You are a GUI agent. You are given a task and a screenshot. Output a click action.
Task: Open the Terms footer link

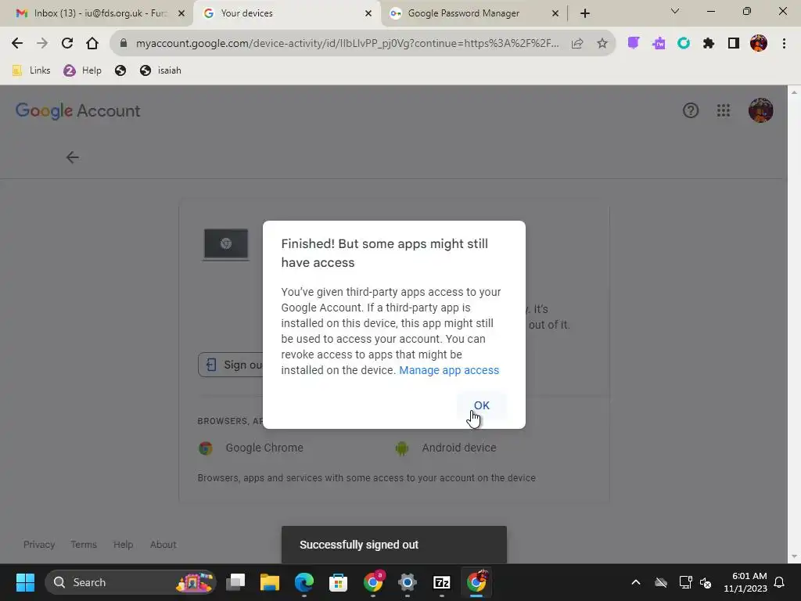(84, 545)
